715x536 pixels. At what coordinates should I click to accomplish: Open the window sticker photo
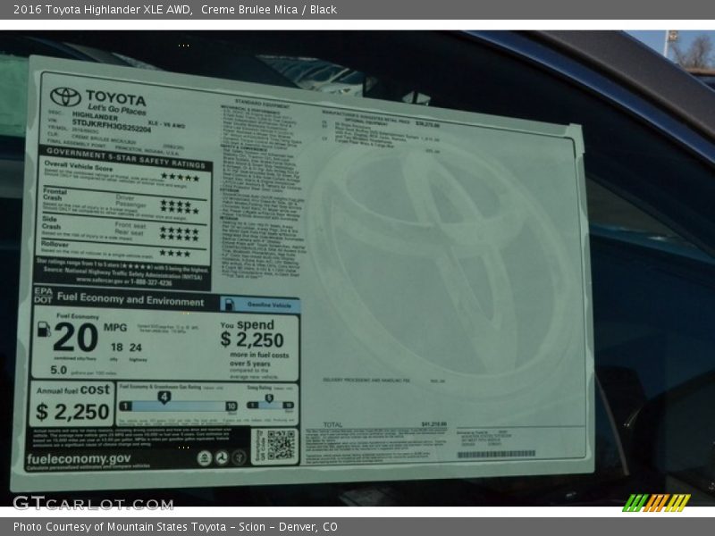pos(357,268)
